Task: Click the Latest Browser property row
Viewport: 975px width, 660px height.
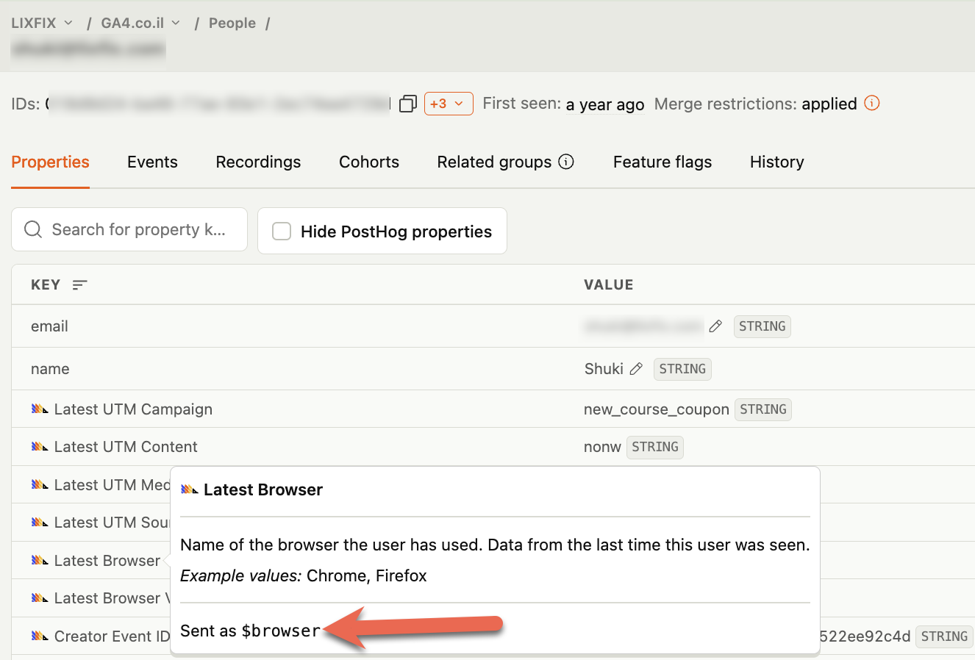Action: click(x=96, y=561)
